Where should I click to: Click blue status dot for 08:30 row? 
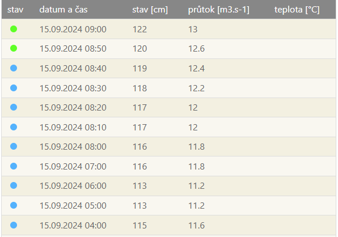(x=14, y=88)
